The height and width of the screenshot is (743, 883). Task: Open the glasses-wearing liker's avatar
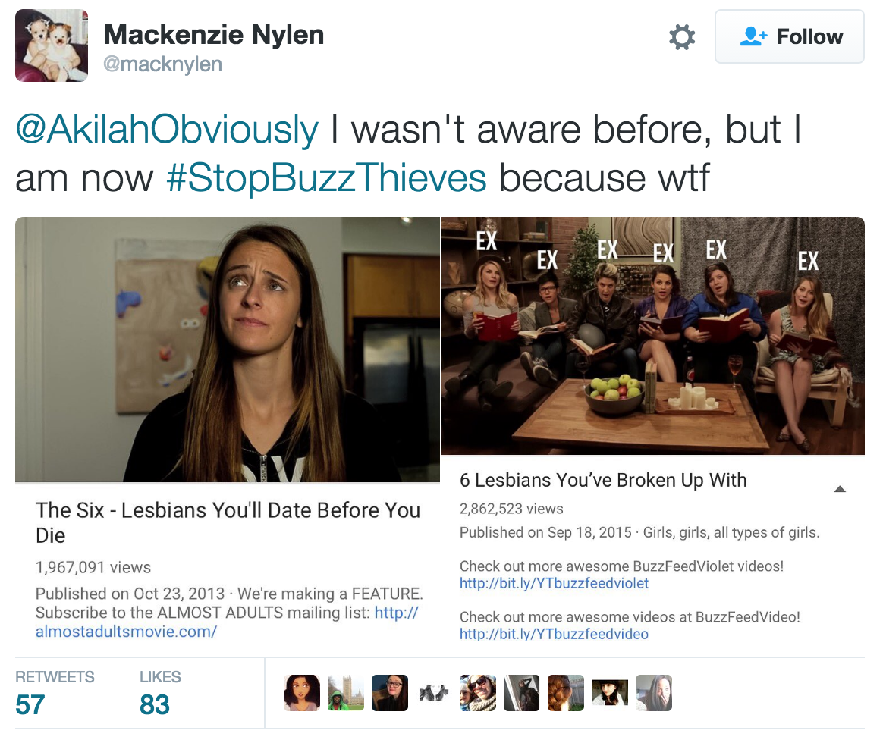pos(390,693)
